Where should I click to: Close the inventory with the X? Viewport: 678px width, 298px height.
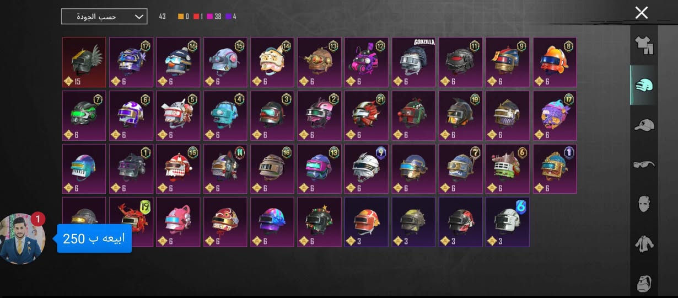click(641, 13)
